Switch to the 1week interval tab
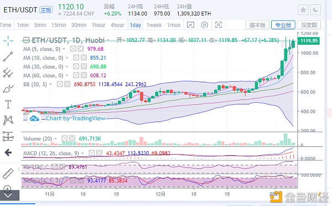Viewport: 332px width, 206px height. point(154,25)
